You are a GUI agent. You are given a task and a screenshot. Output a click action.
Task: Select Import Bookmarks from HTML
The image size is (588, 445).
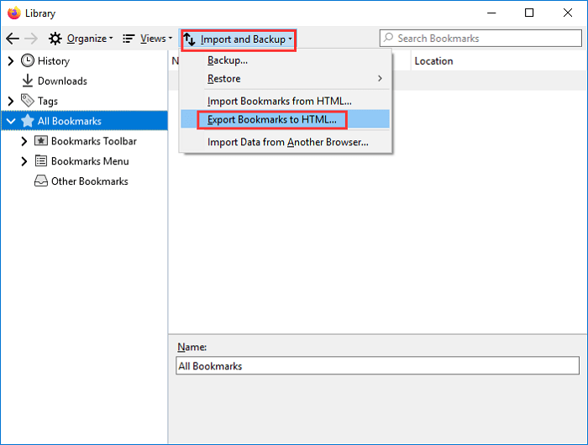[279, 101]
